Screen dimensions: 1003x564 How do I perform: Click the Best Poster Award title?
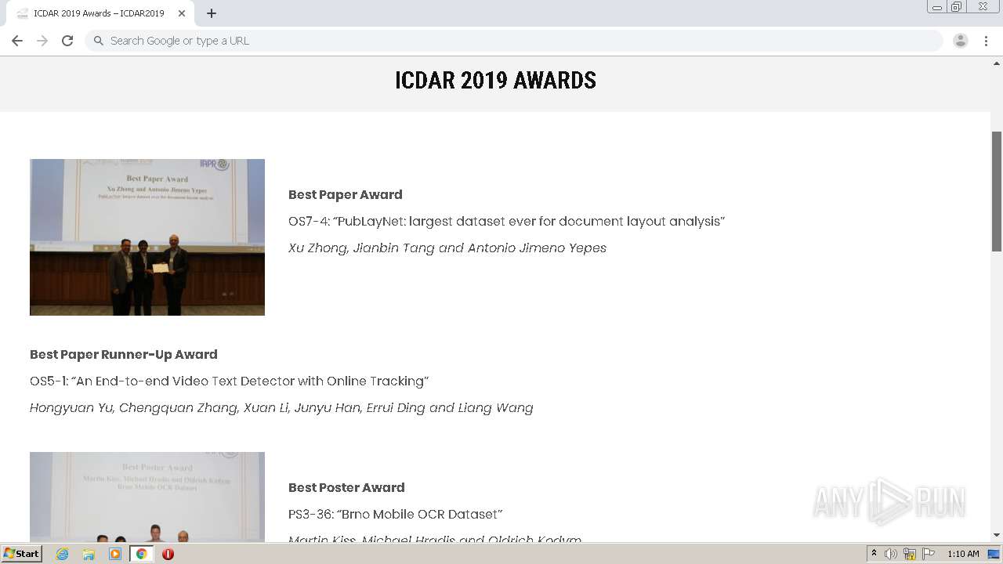[x=346, y=487]
